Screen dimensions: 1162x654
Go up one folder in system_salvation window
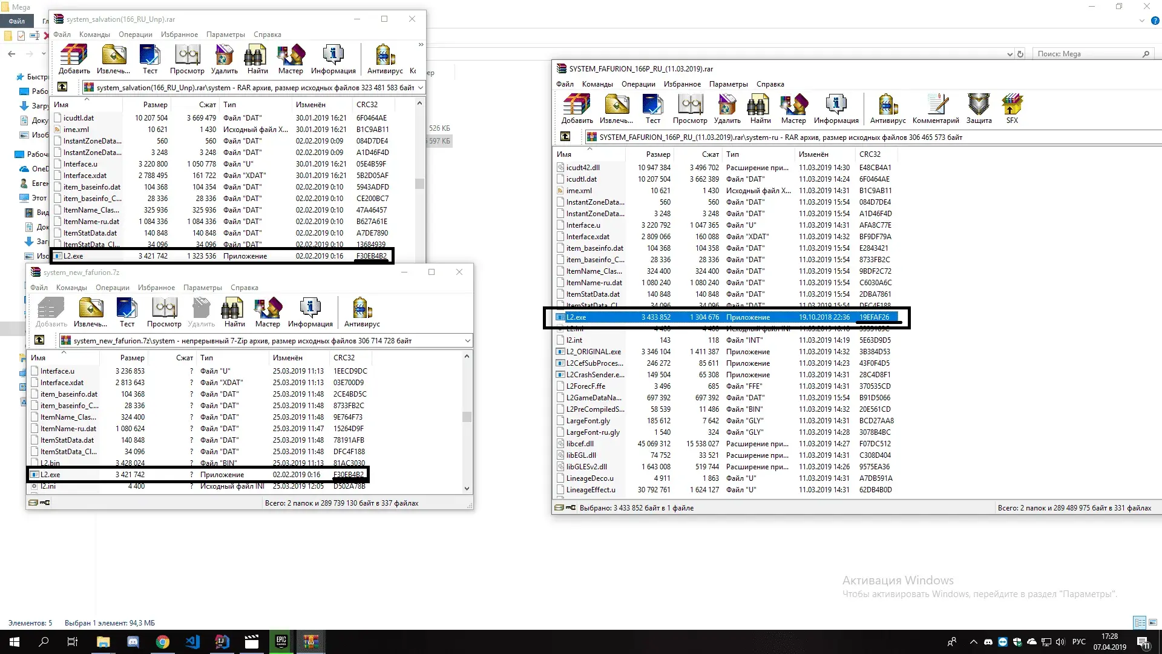click(62, 87)
